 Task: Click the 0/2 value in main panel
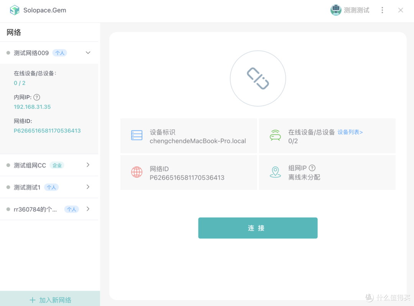[x=293, y=141]
